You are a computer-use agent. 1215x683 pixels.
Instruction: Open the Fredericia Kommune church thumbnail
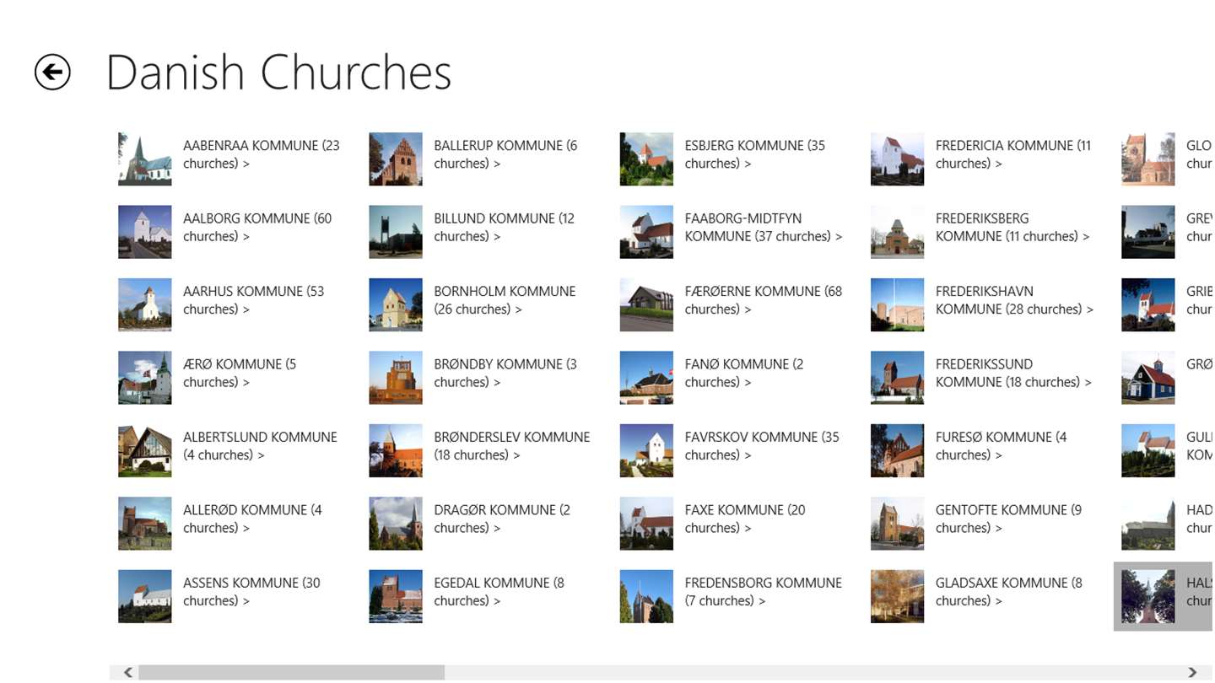click(897, 159)
